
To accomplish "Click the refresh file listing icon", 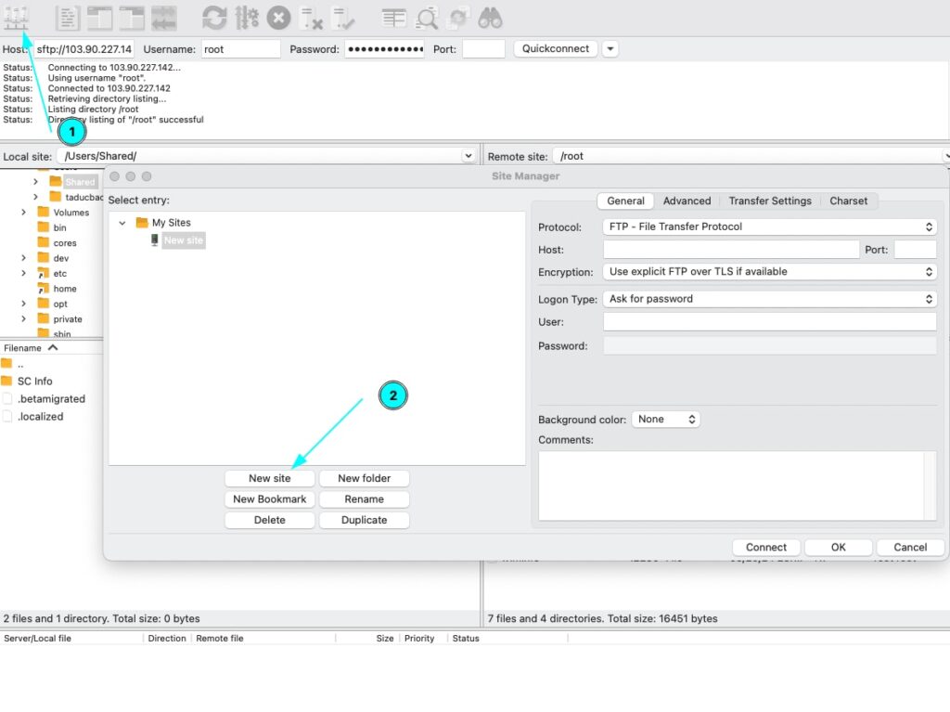I will pos(214,17).
